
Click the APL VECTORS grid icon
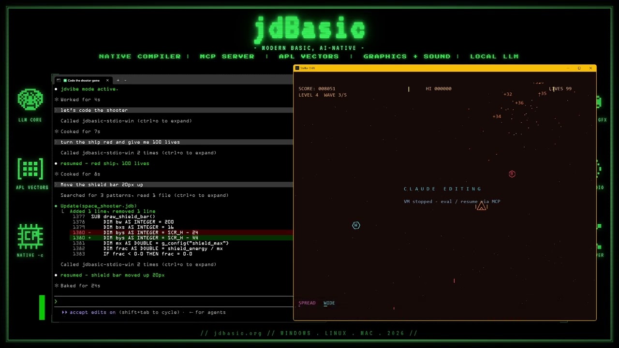[30, 169]
